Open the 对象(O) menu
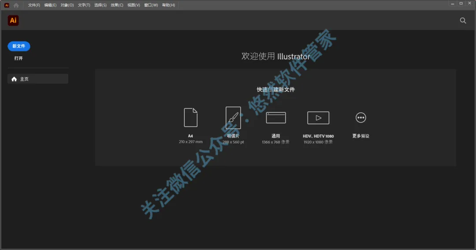Screen dimensions: 476x250 point(67,5)
